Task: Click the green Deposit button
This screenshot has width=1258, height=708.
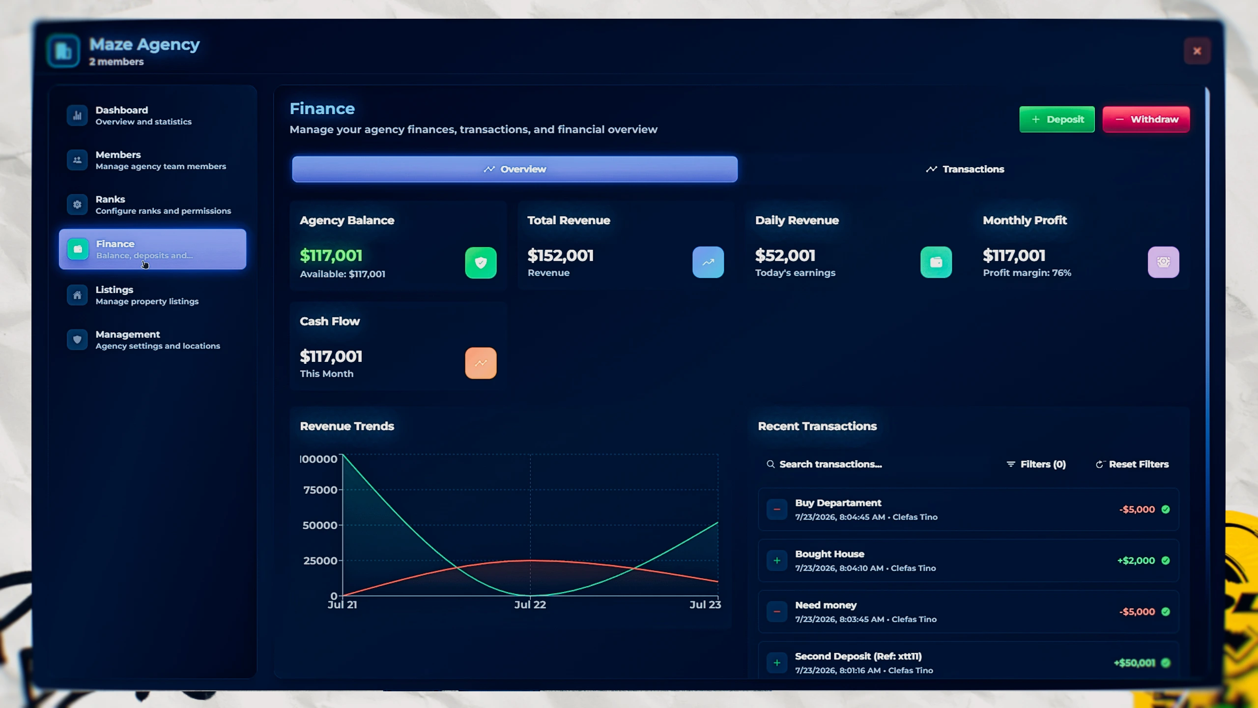Action: (1057, 119)
